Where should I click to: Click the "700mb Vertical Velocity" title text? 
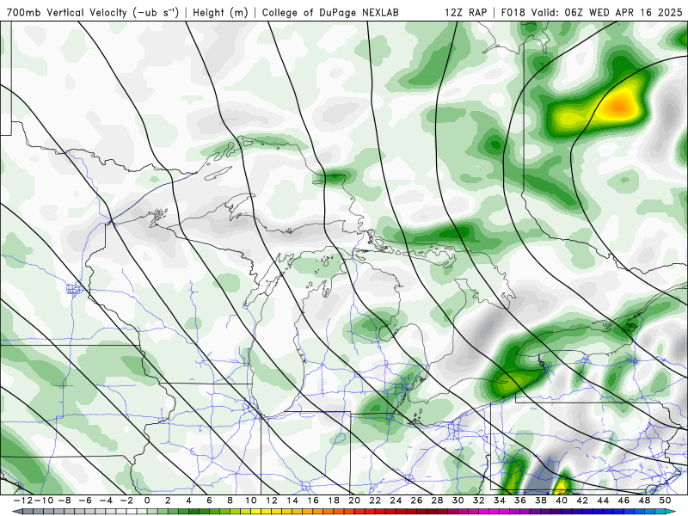click(67, 12)
